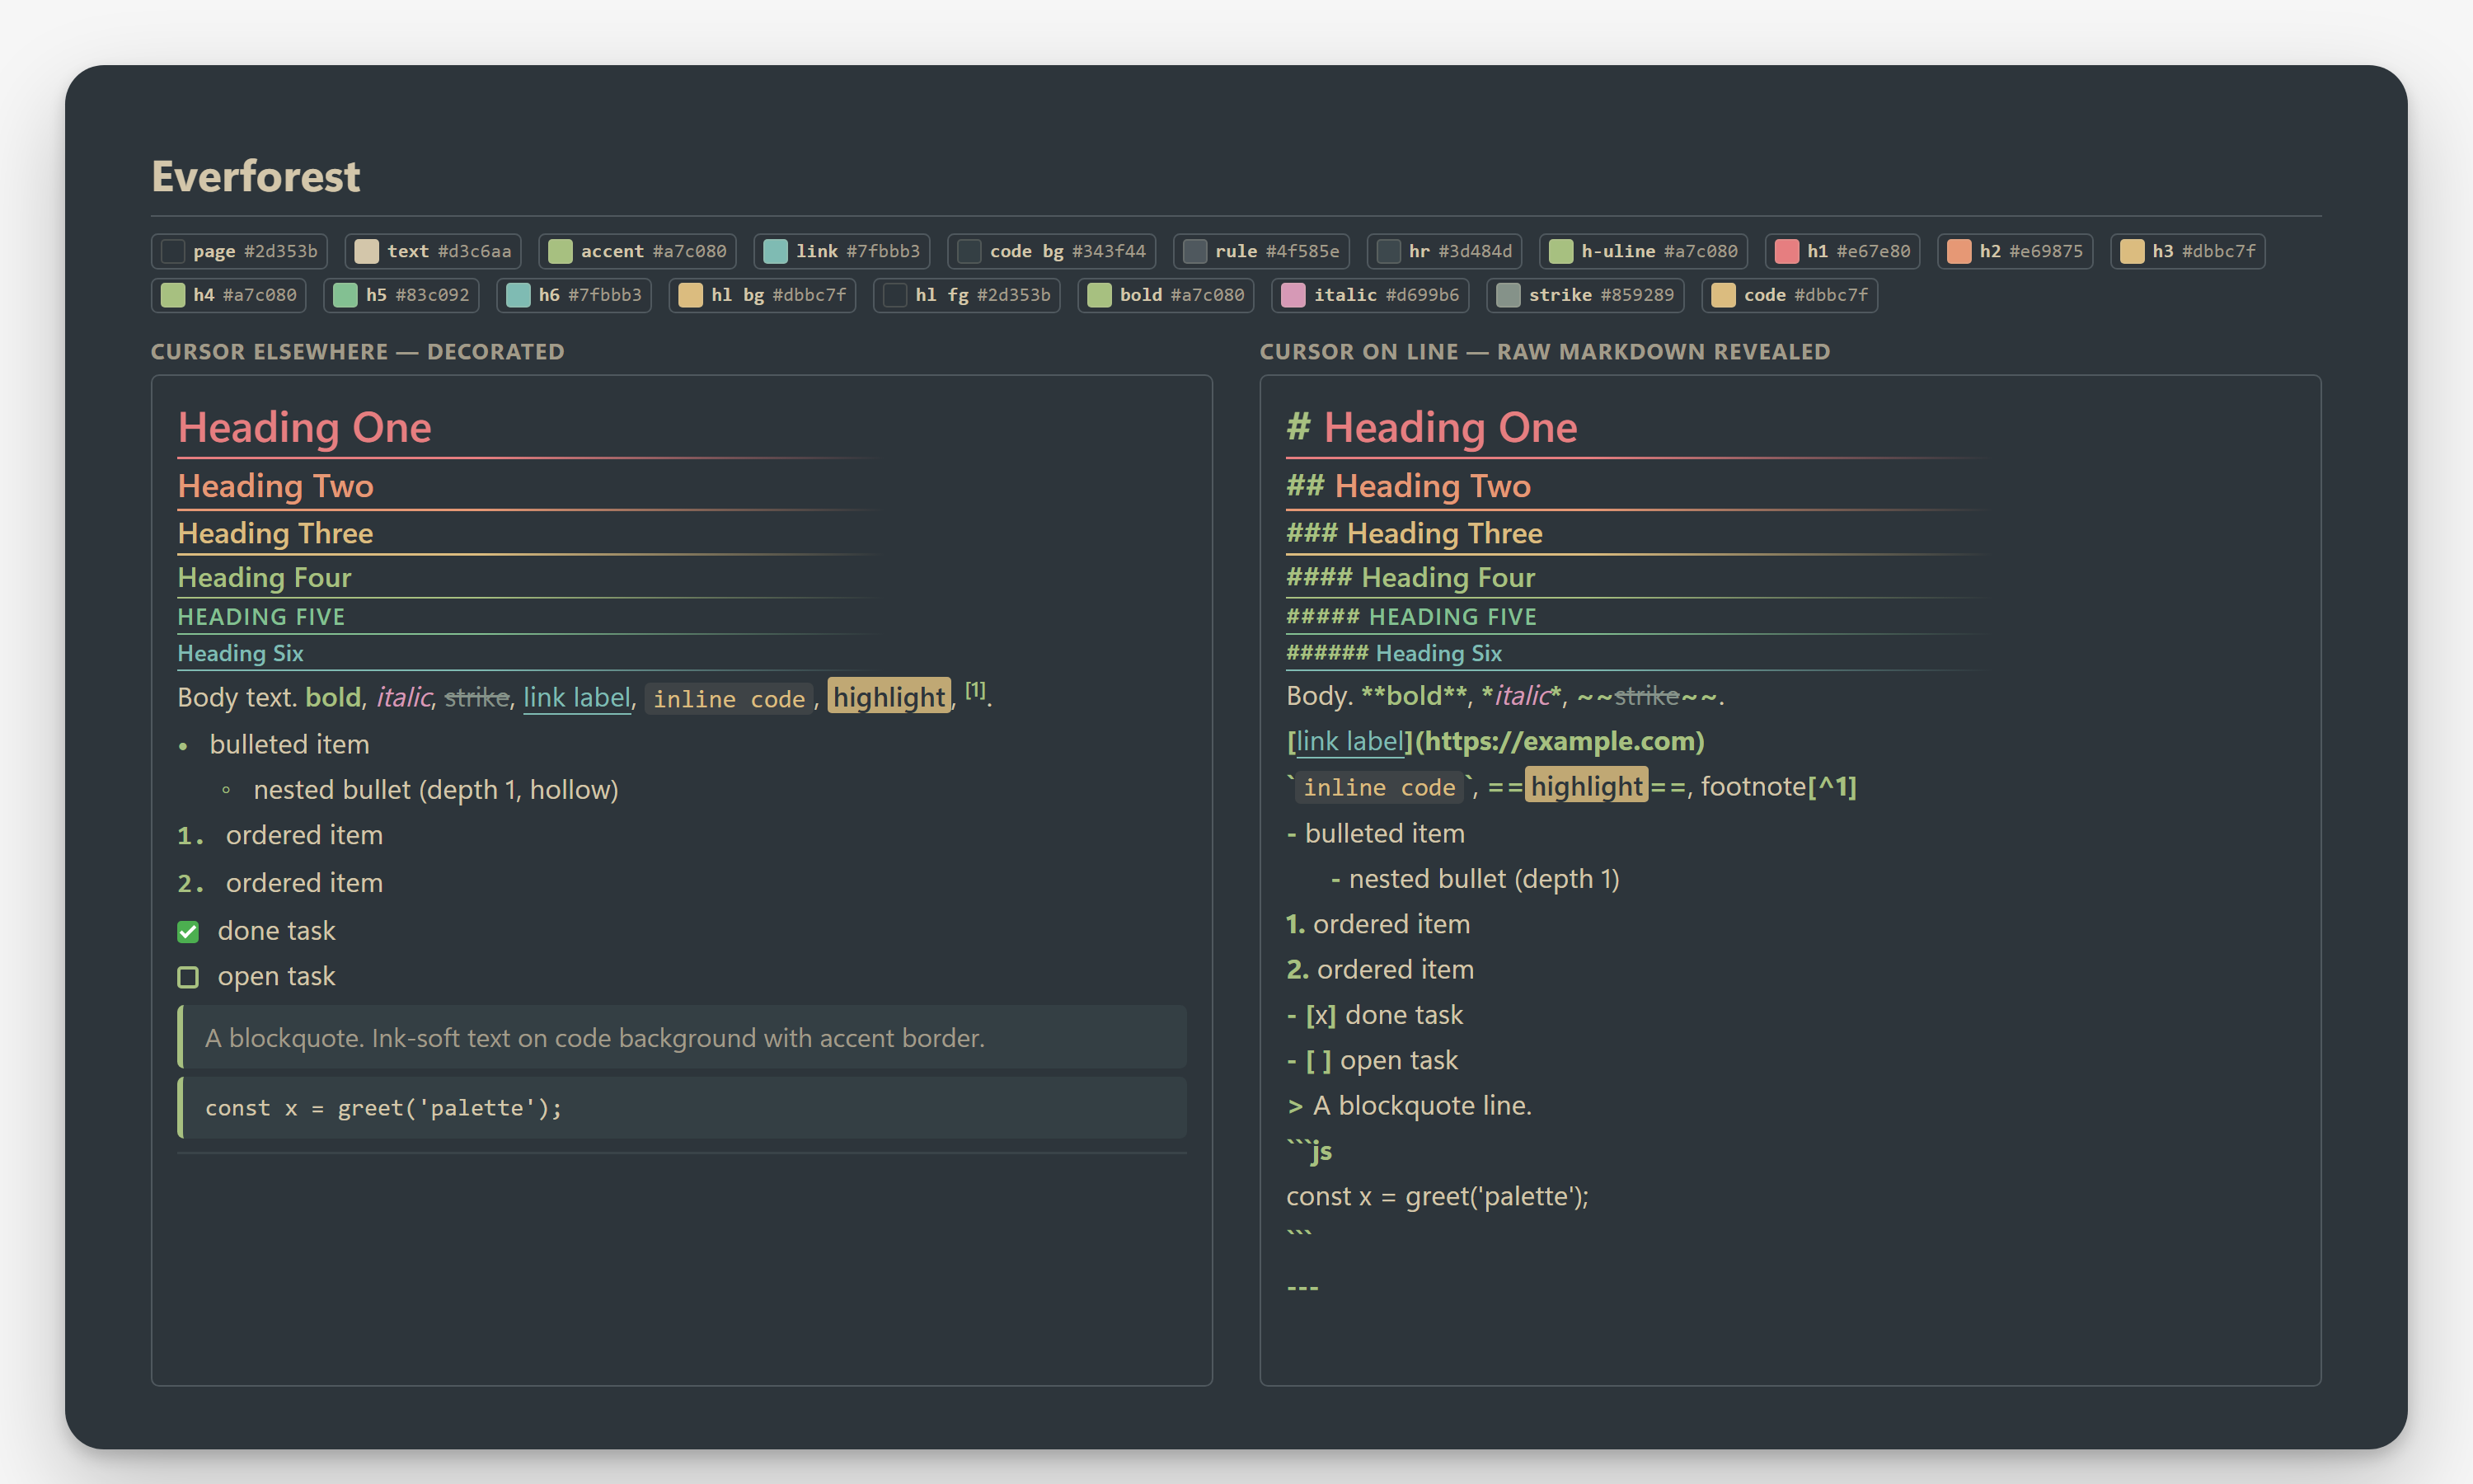This screenshot has width=2473, height=1484.
Task: Click the decorated HEADING FIVE
Action: 260,617
